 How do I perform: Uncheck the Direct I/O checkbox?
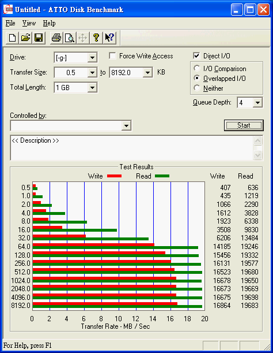[196, 55]
